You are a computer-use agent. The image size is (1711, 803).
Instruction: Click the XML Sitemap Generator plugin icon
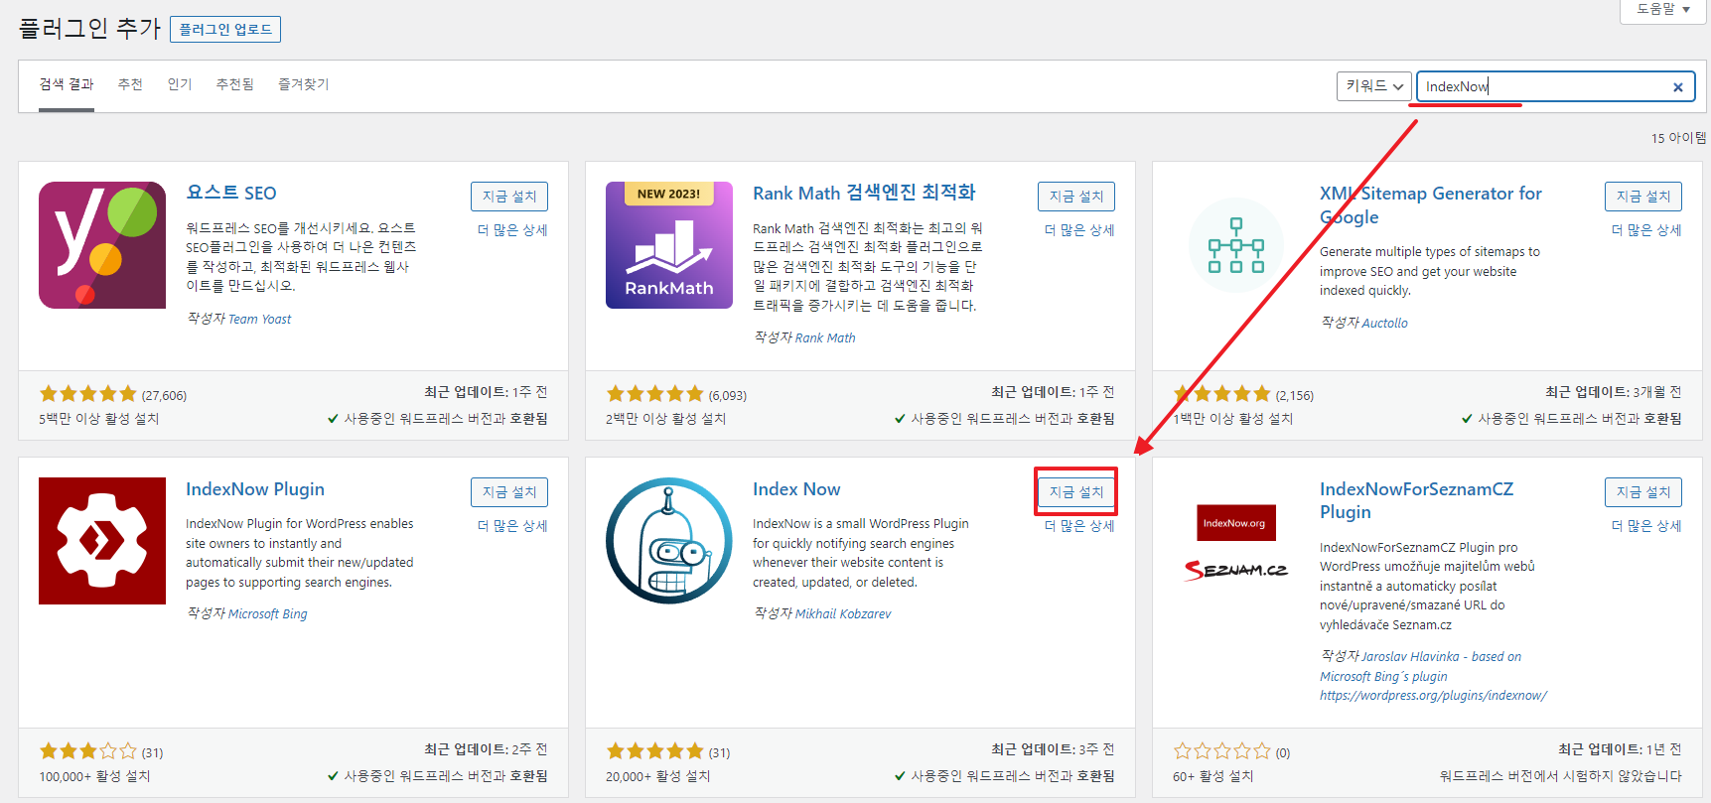coord(1236,245)
